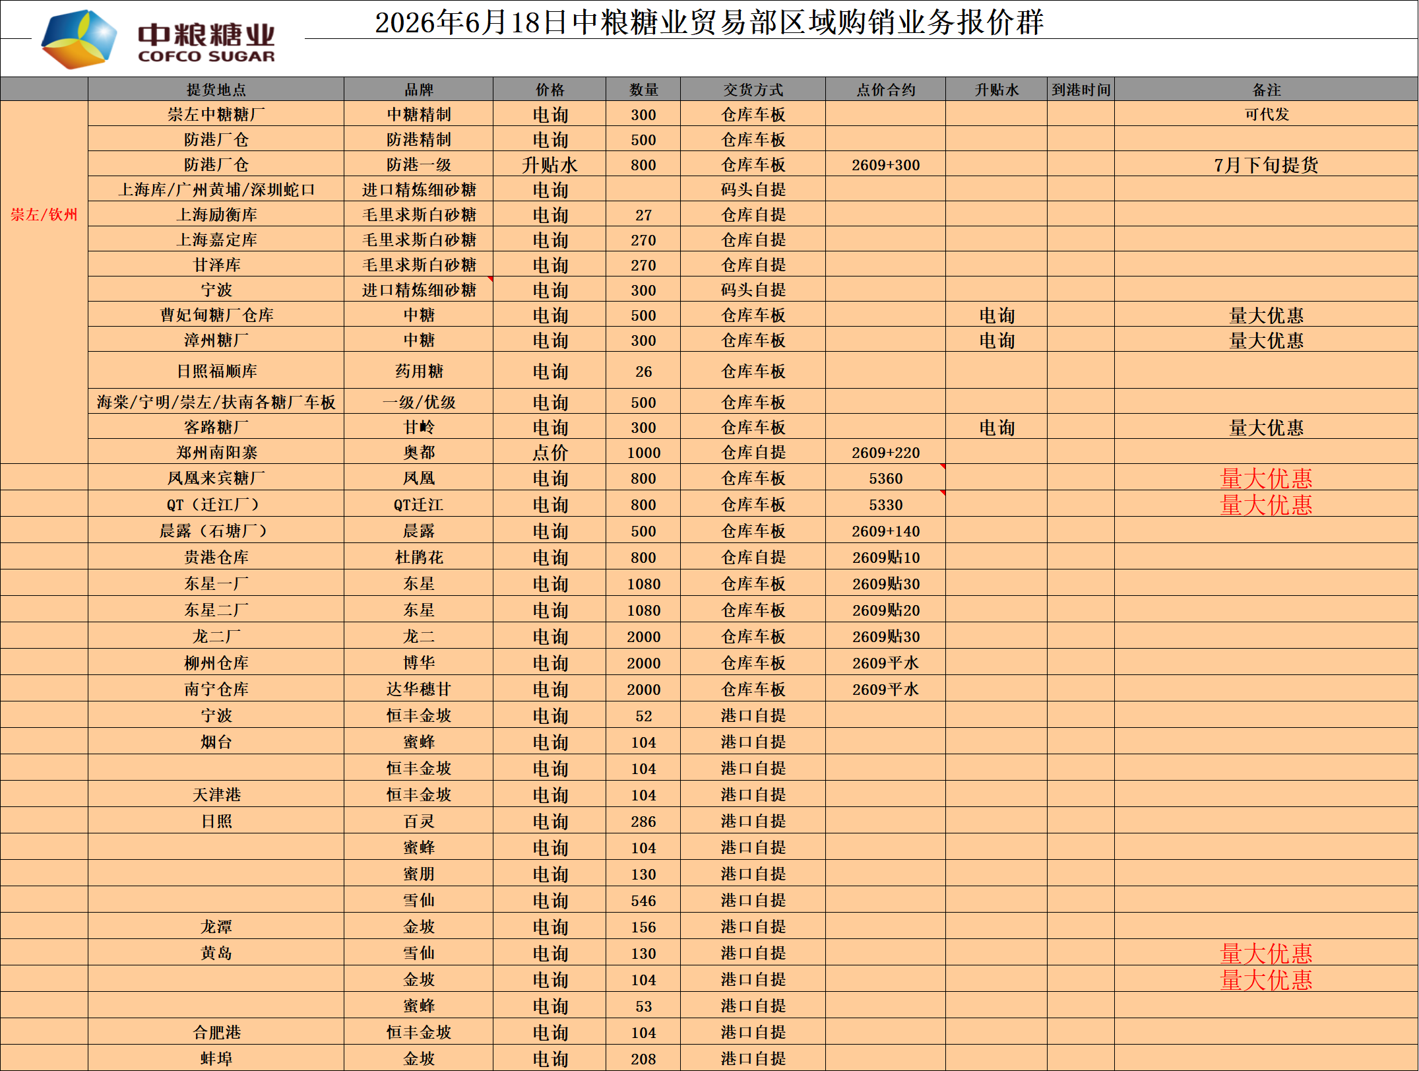Click the 东星二厂 cell

[216, 610]
